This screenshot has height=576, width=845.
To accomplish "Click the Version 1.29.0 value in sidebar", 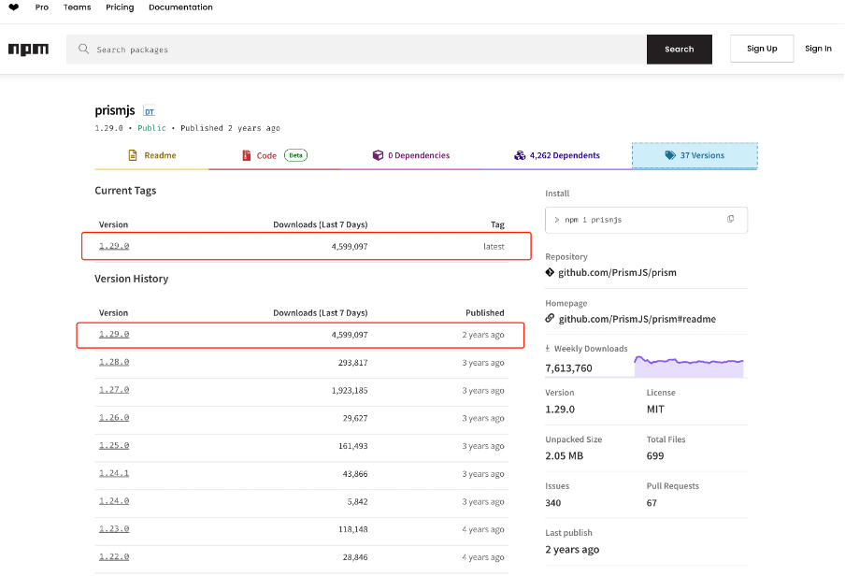I will point(560,410).
